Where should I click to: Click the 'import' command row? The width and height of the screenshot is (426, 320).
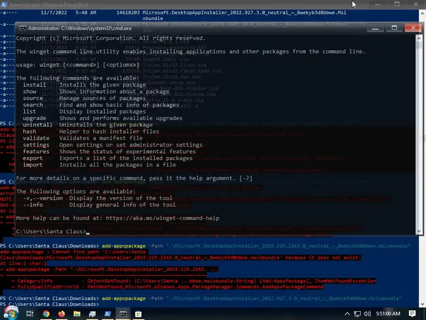(99, 165)
